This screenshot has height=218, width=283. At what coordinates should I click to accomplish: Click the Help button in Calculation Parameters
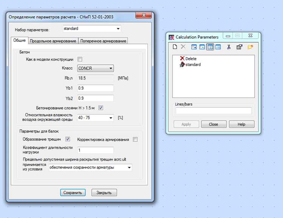coord(241,124)
